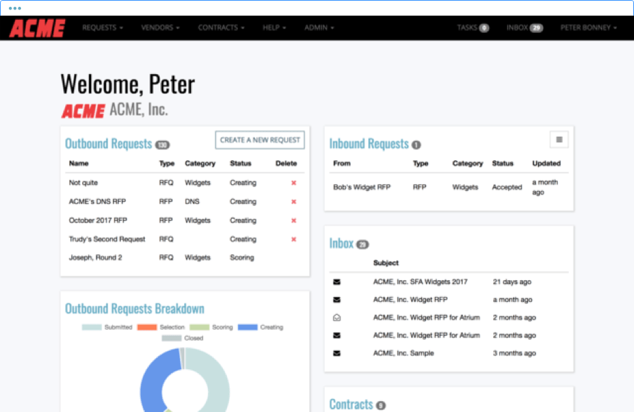This screenshot has width=634, height=412.
Task: Click Outbound Requests count badge
Action: point(162,145)
